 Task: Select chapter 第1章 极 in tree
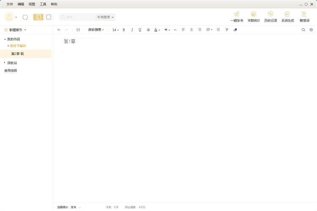click(25, 54)
